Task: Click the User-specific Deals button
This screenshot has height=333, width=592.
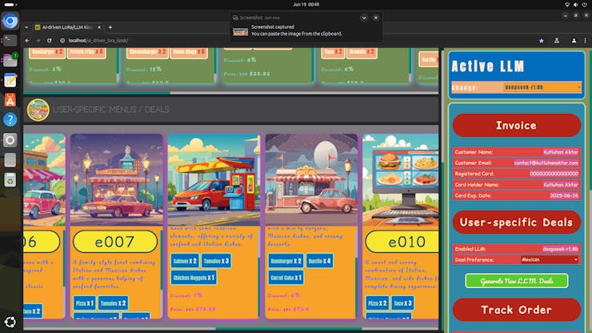Action: point(517,223)
